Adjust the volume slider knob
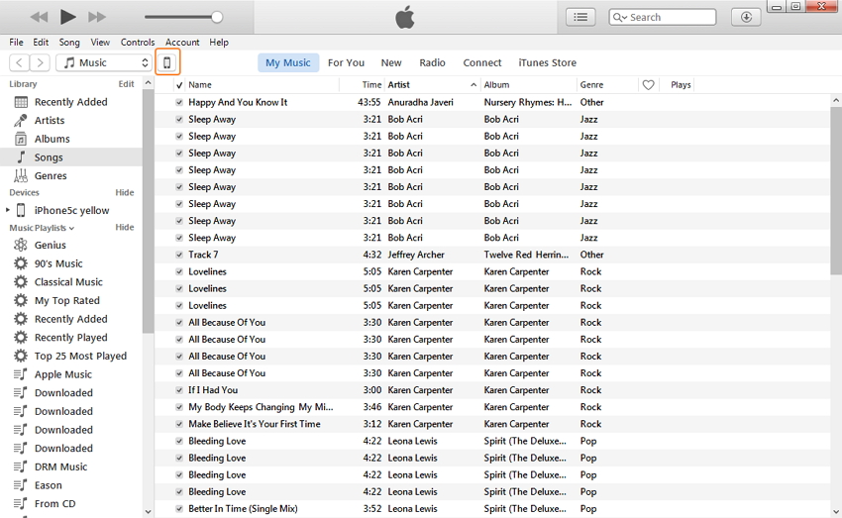 point(217,17)
